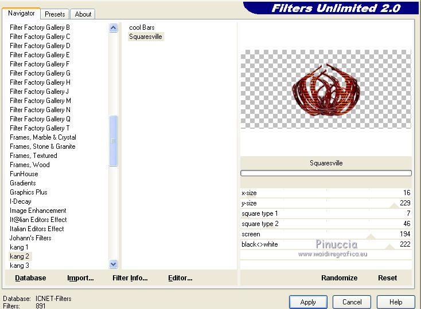Open the Import... dialog

80,278
